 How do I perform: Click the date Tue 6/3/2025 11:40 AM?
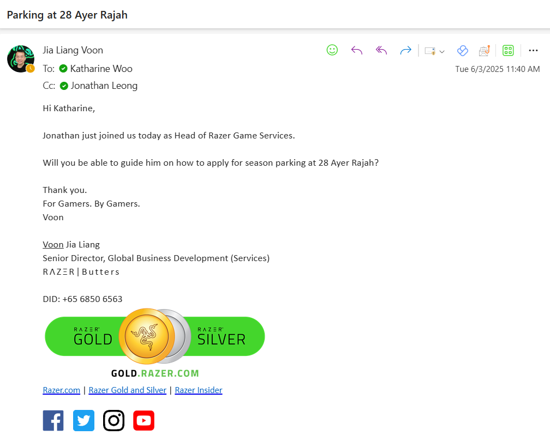pos(498,69)
